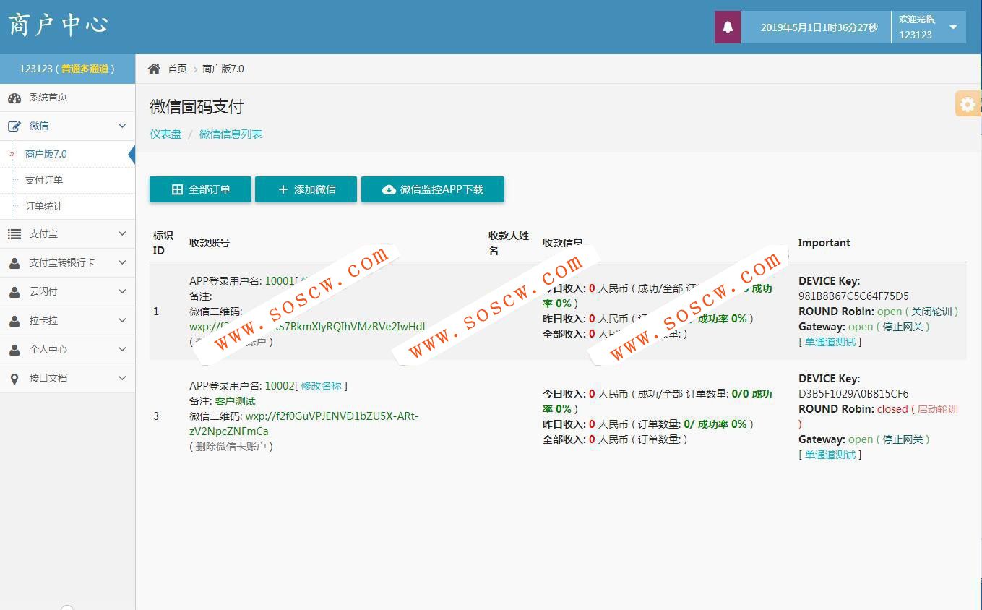Image resolution: width=982 pixels, height=610 pixels.
Task: Click the 添加微信 button
Action: (x=306, y=189)
